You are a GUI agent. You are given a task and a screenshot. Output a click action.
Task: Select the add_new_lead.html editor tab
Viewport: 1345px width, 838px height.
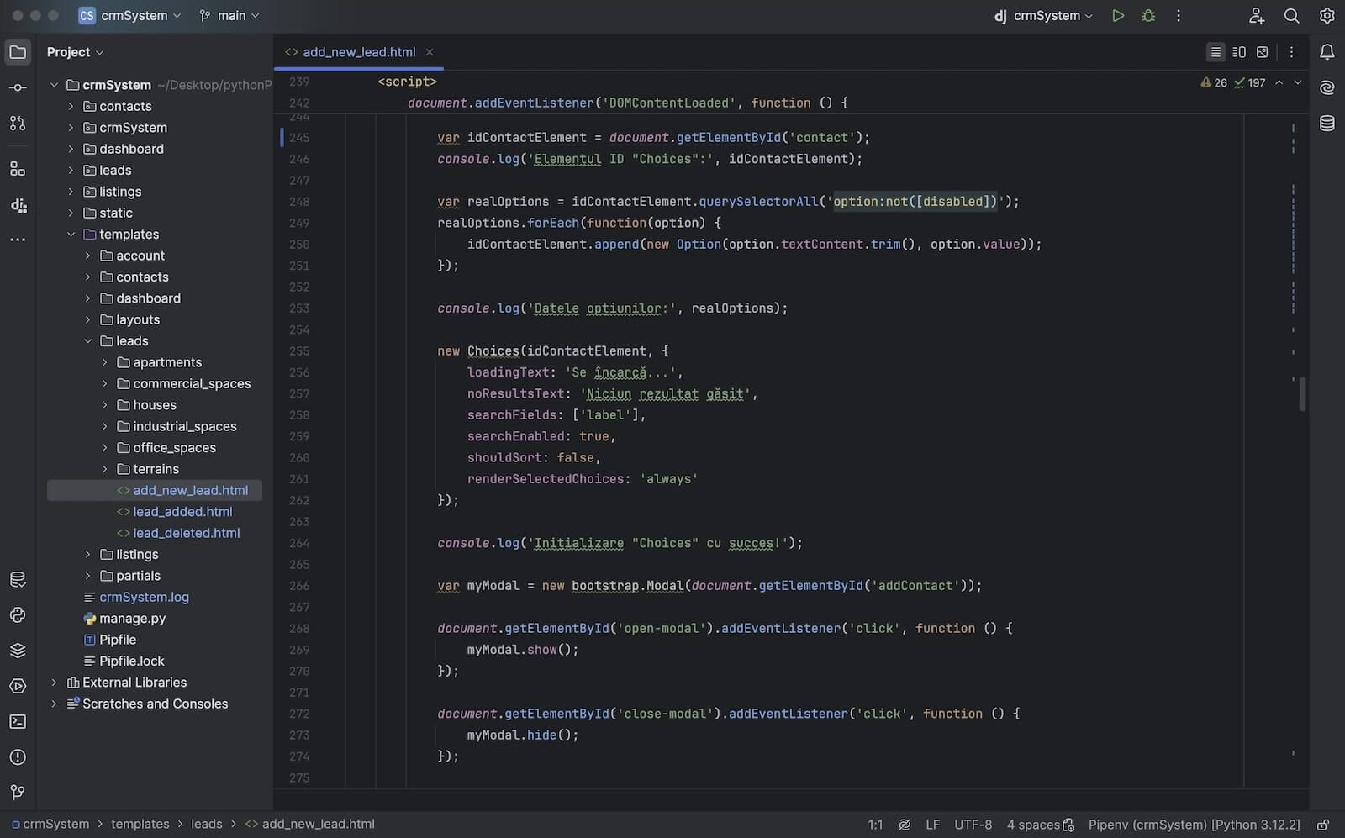point(358,52)
